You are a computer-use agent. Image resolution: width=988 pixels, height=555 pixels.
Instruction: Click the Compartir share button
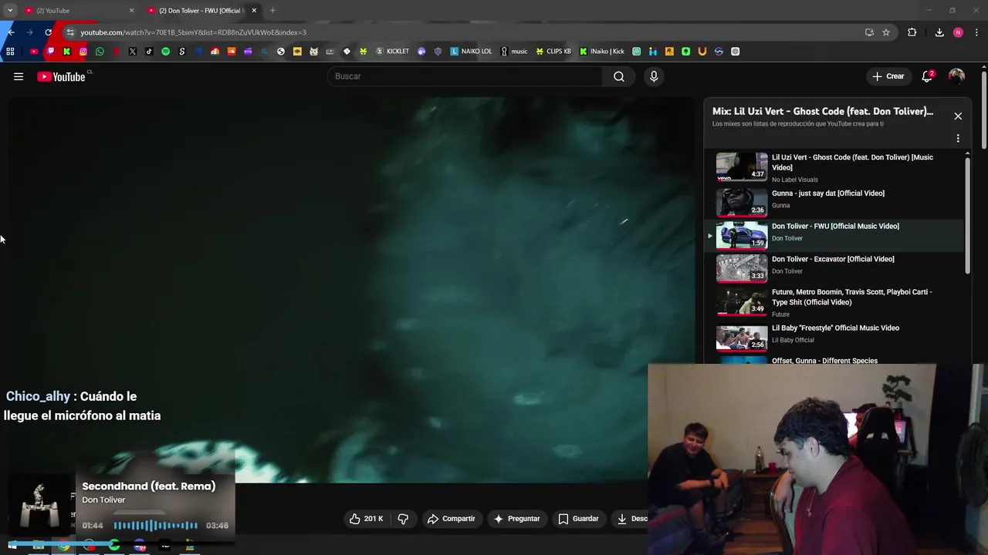[x=451, y=519]
